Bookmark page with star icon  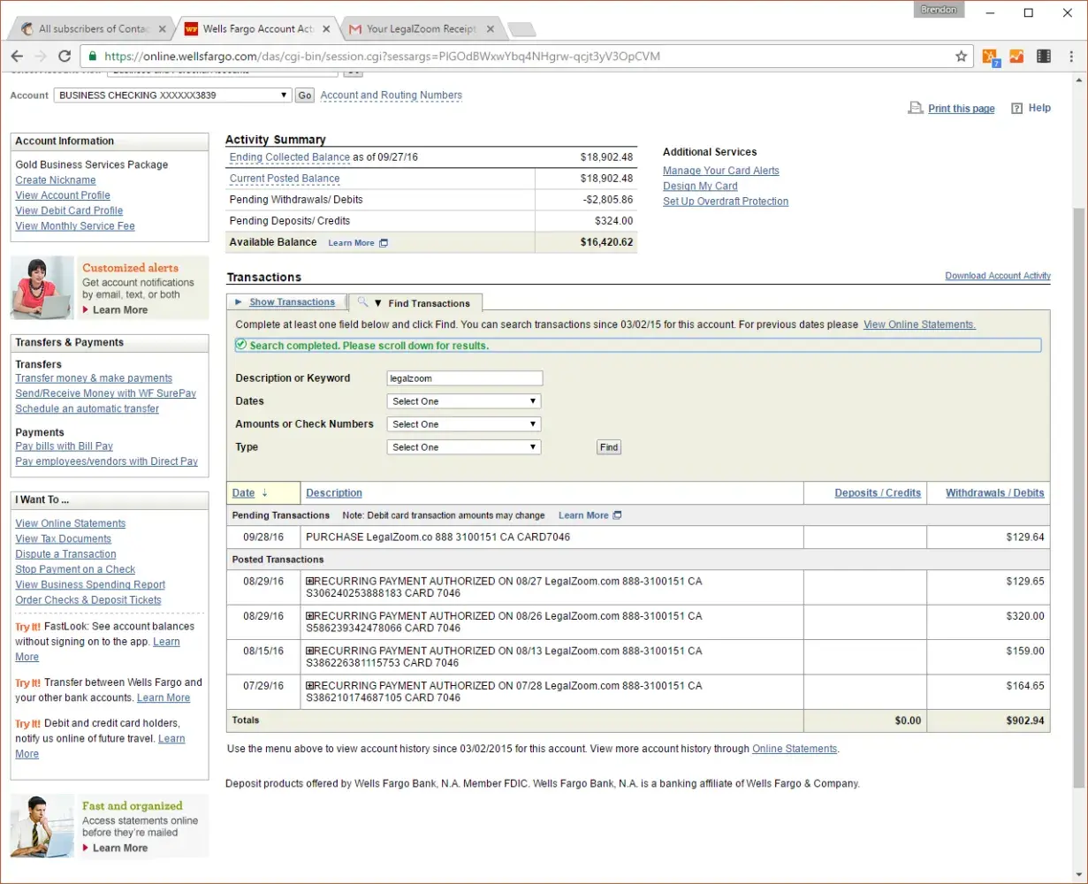click(961, 57)
